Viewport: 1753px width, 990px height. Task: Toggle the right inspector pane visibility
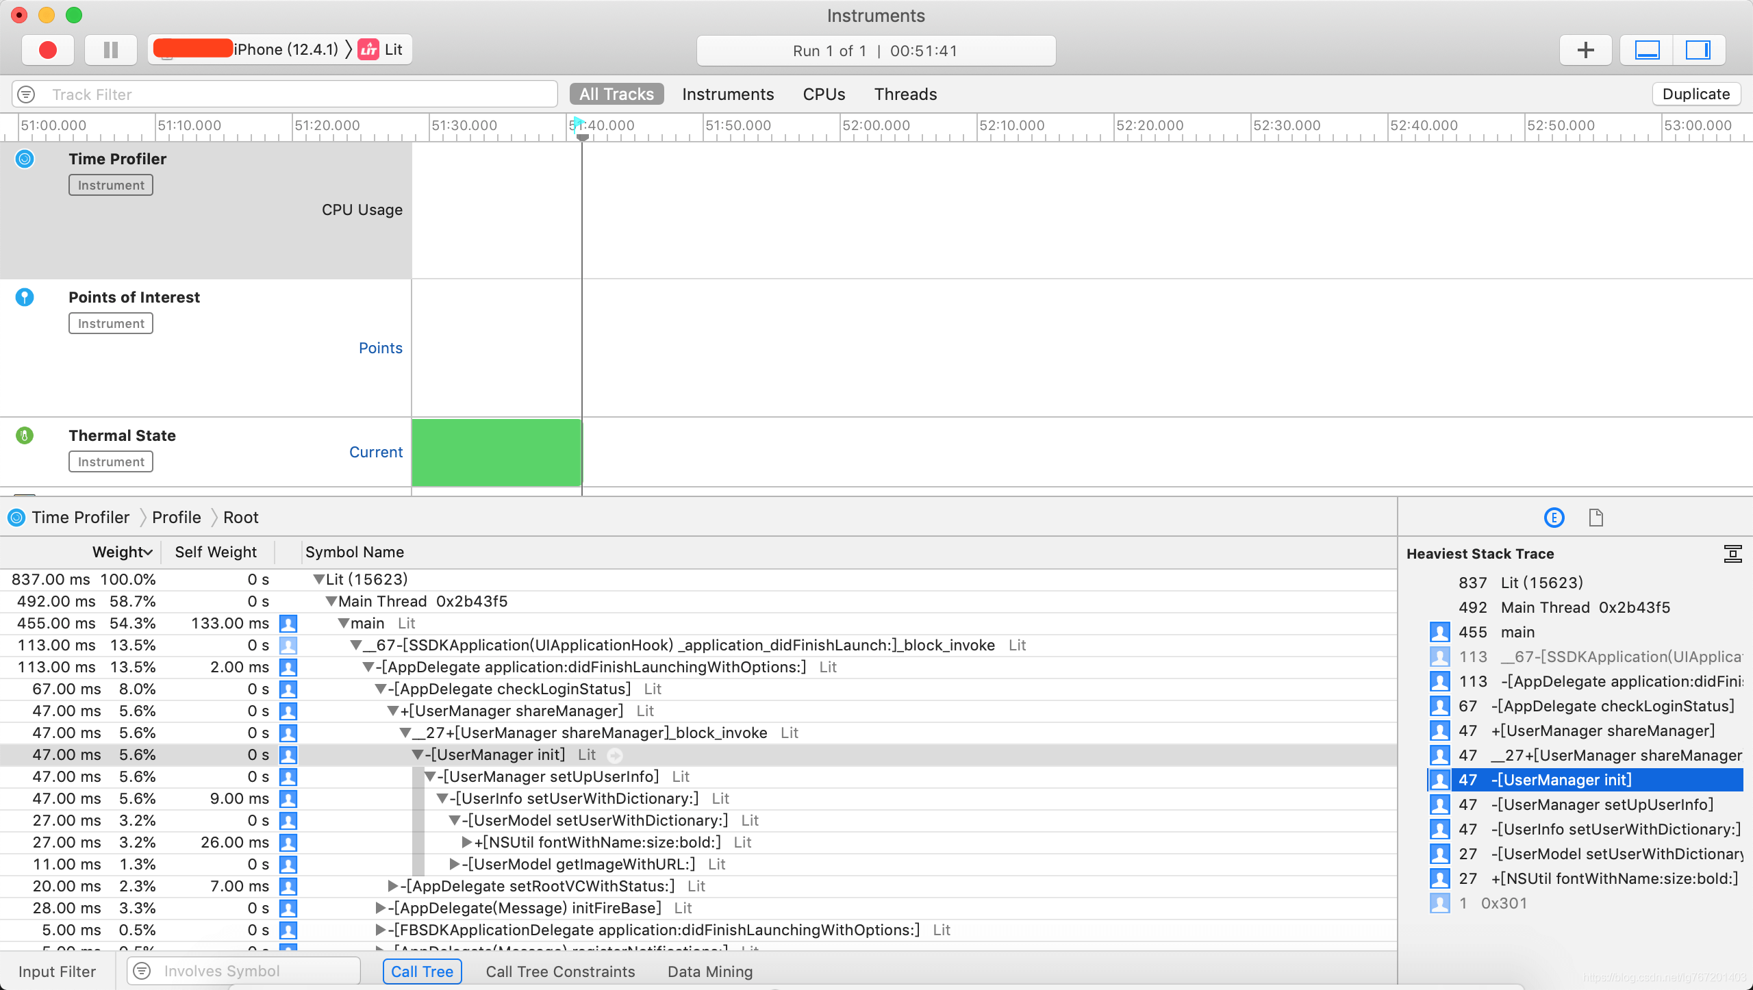[x=1698, y=50]
